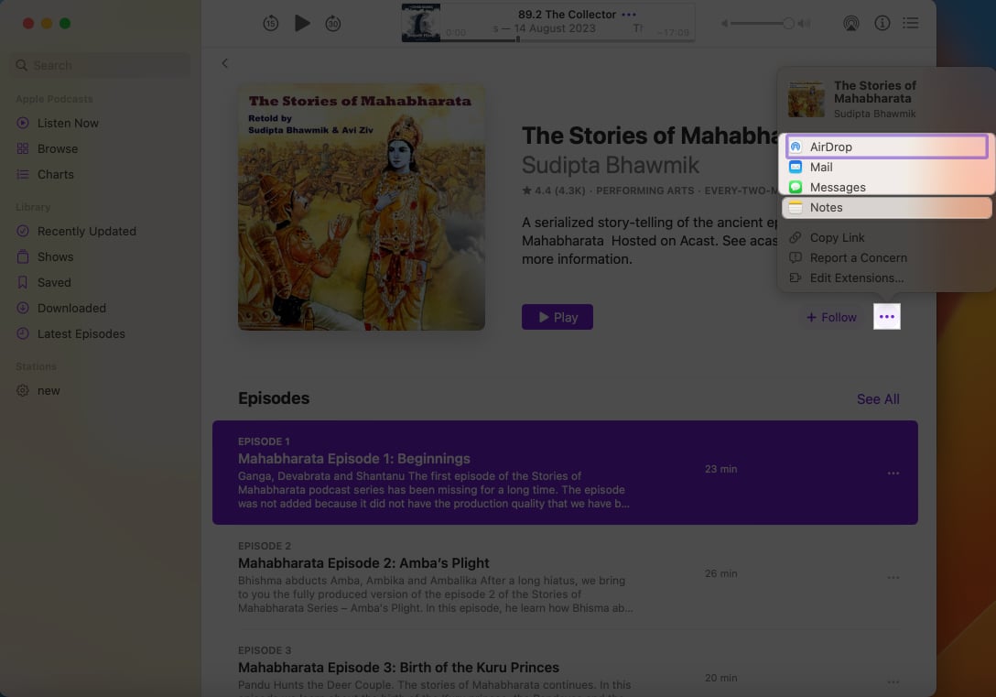Image resolution: width=996 pixels, height=697 pixels.
Task: Mute with the low volume speaker icon
Action: (x=724, y=24)
